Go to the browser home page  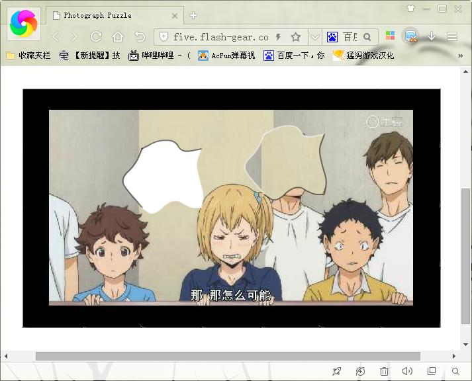click(x=118, y=36)
